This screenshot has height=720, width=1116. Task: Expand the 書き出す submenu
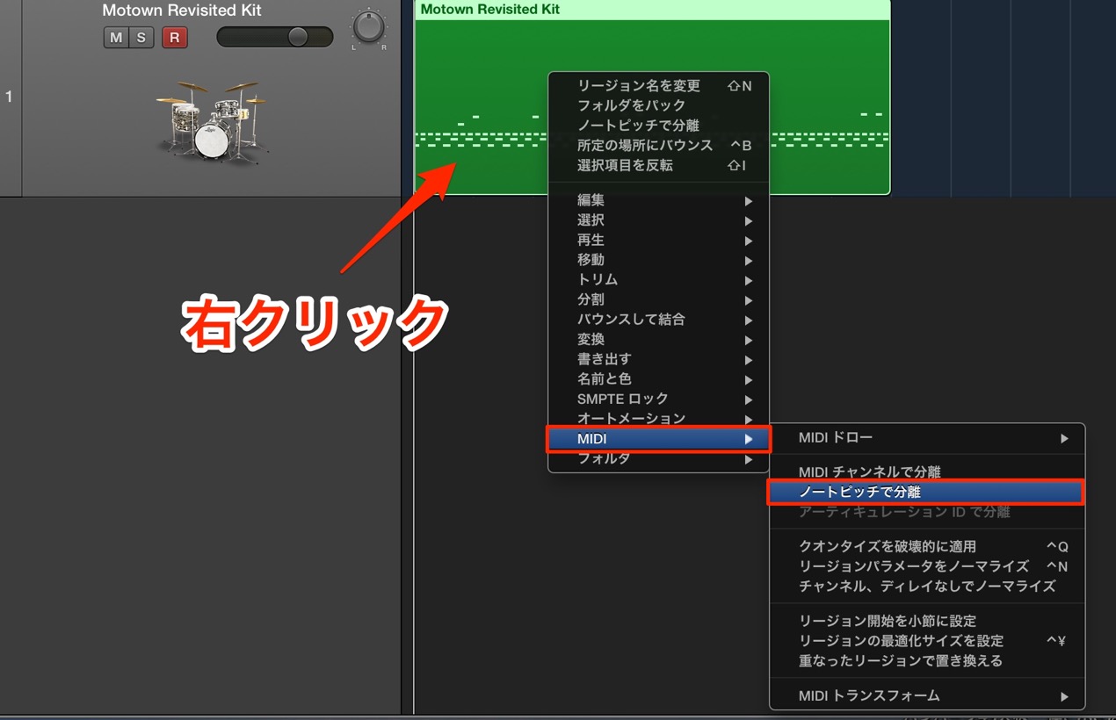pyautogui.click(x=659, y=359)
